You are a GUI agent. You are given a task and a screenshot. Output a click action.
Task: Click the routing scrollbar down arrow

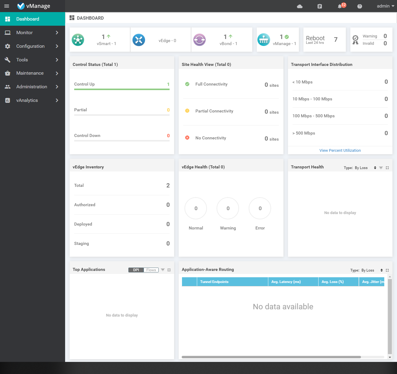[390, 357]
